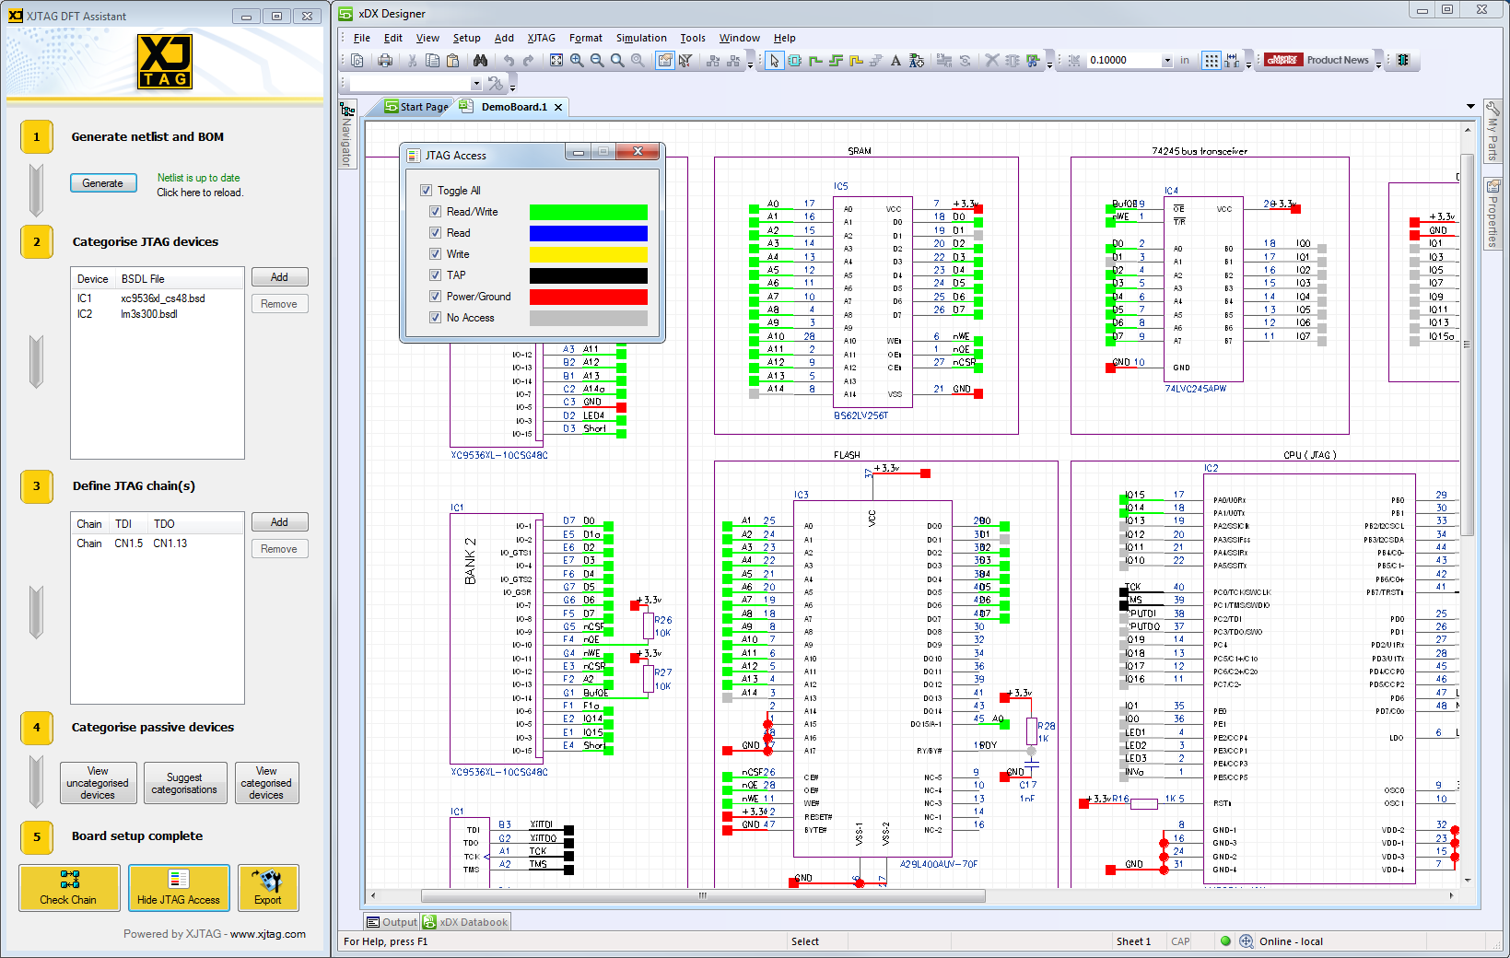This screenshot has height=958, width=1510.
Task: Open the Tools menu
Action: [693, 38]
